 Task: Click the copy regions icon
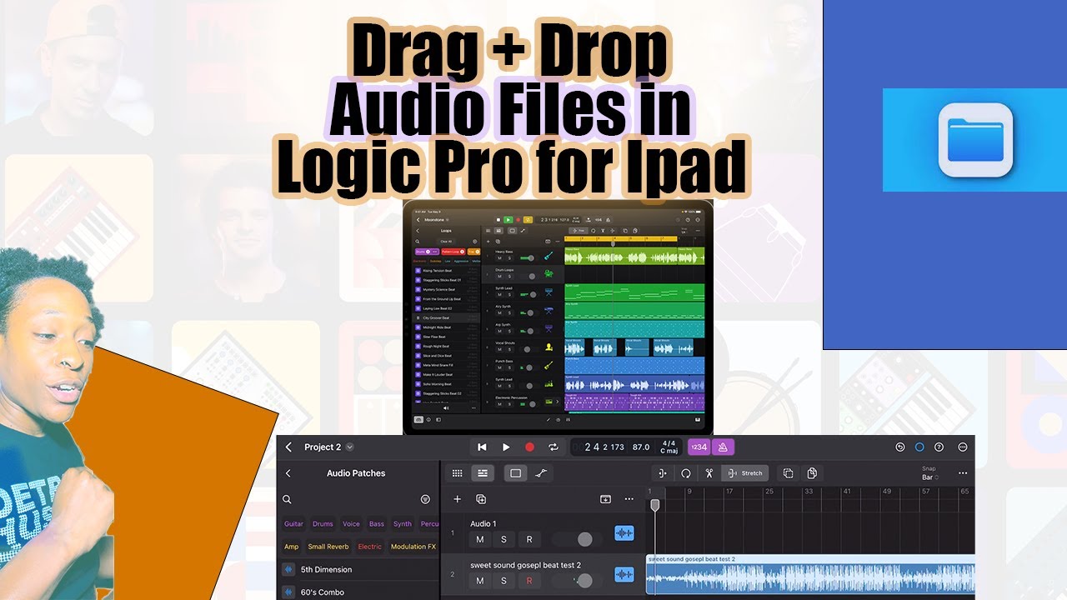(x=788, y=473)
